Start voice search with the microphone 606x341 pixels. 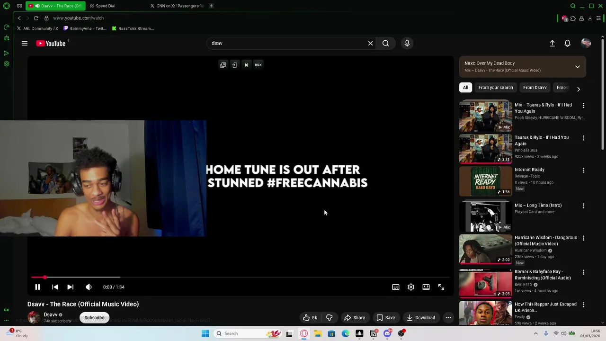(407, 43)
